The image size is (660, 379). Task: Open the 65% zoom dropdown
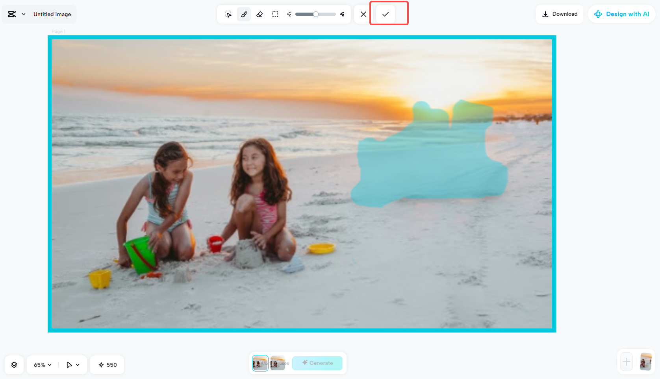tap(43, 365)
